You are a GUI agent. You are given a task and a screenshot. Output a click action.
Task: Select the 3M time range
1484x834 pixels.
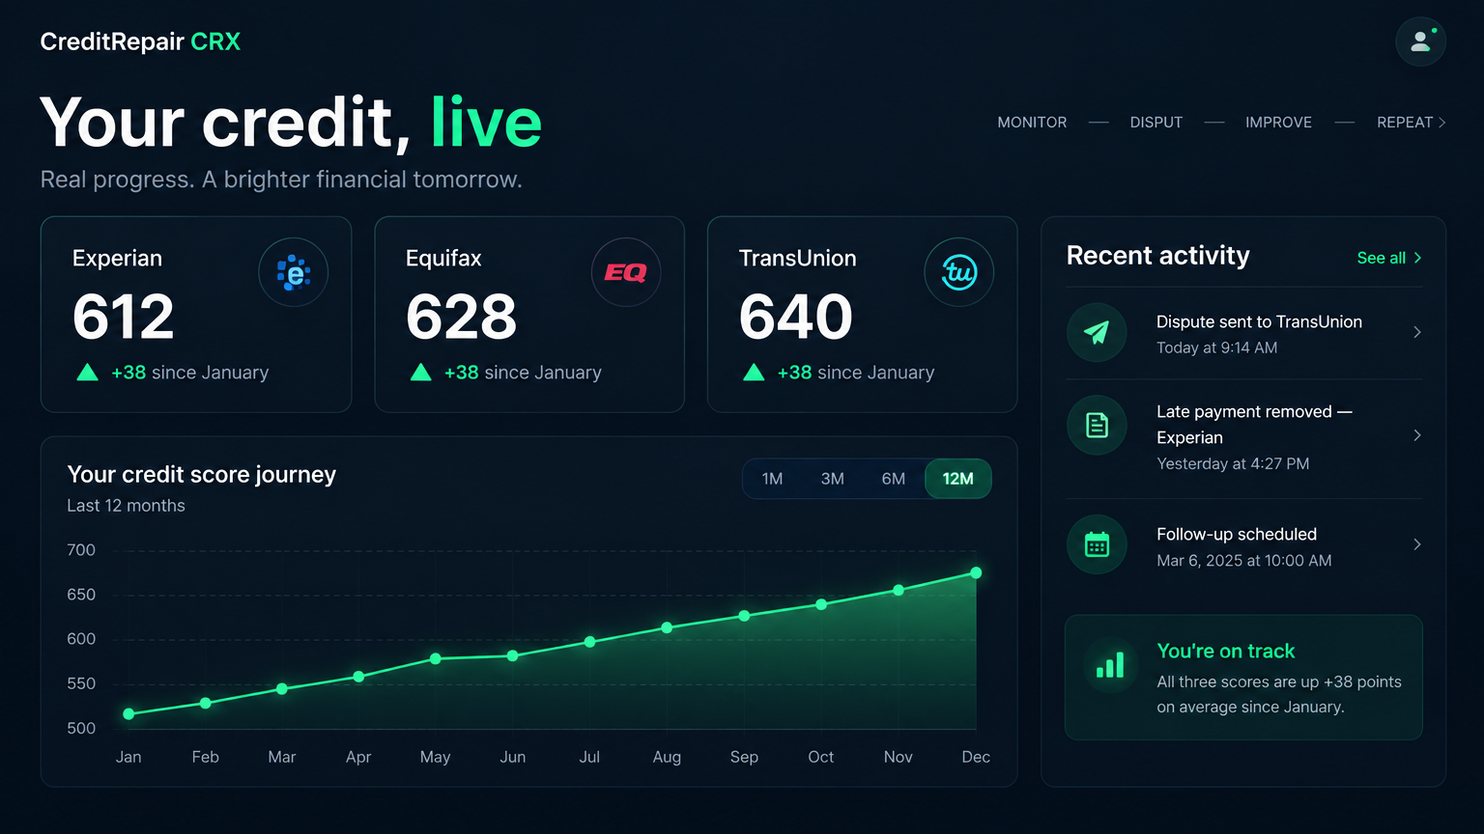click(x=832, y=479)
